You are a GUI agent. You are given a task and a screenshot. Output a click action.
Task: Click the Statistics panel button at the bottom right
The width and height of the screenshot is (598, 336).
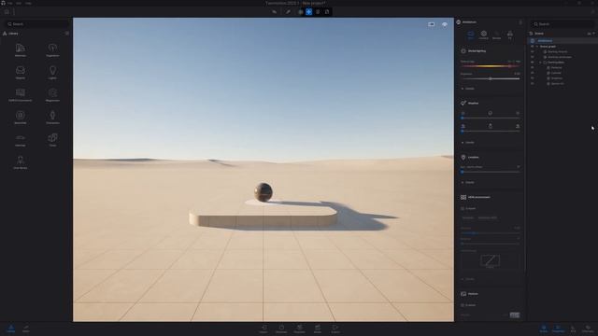(x=588, y=329)
